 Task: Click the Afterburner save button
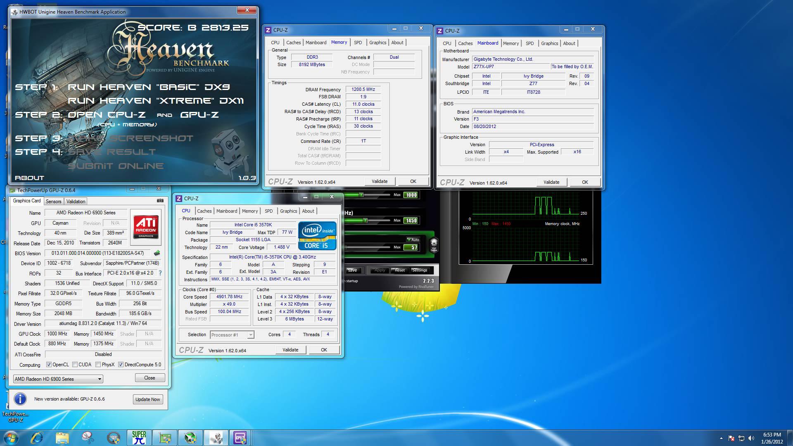coord(352,270)
